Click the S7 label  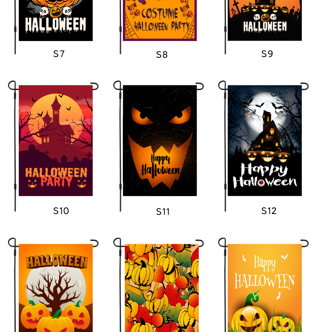tap(59, 54)
